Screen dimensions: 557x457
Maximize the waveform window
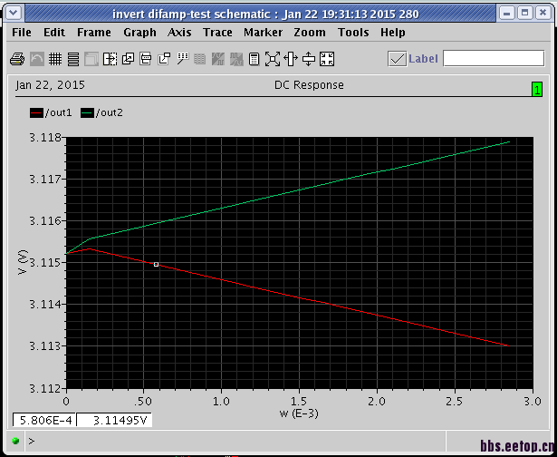pos(524,14)
